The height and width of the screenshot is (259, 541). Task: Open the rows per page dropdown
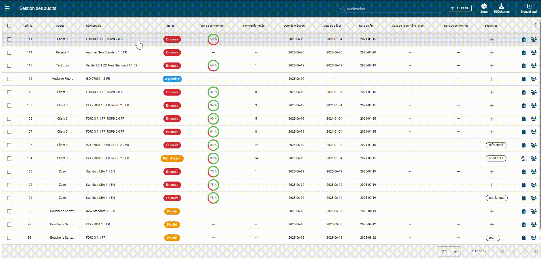(x=449, y=251)
